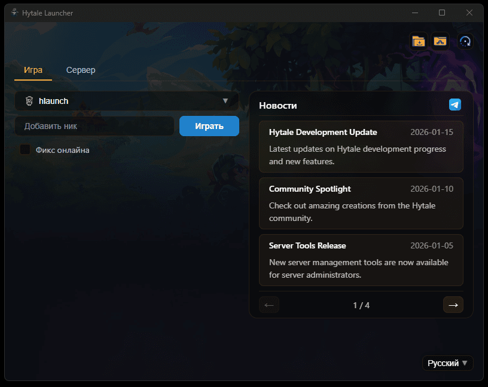Open the Русский language dropdown
The width and height of the screenshot is (488, 387).
[x=447, y=363]
